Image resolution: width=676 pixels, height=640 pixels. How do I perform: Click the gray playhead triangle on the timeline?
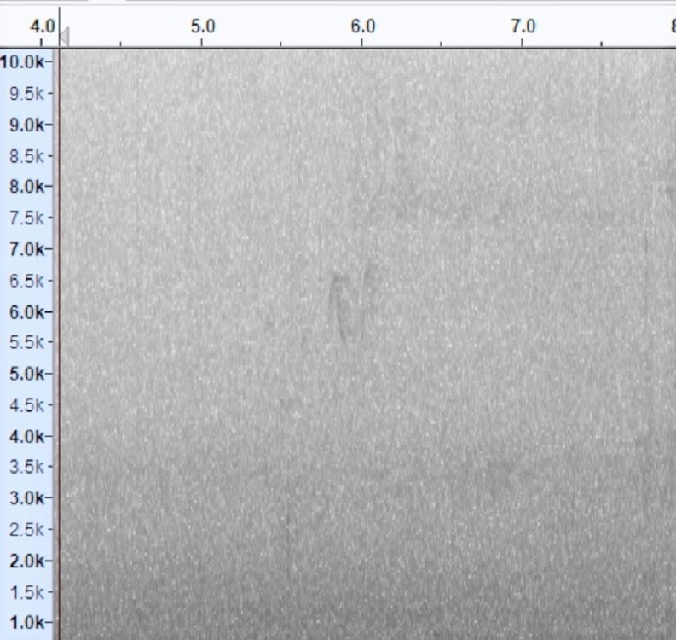(x=64, y=36)
